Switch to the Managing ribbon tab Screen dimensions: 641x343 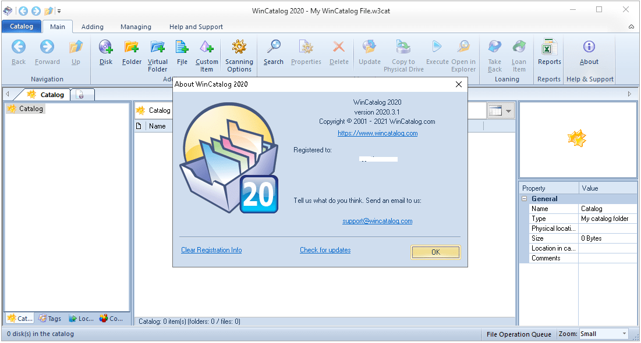point(136,27)
